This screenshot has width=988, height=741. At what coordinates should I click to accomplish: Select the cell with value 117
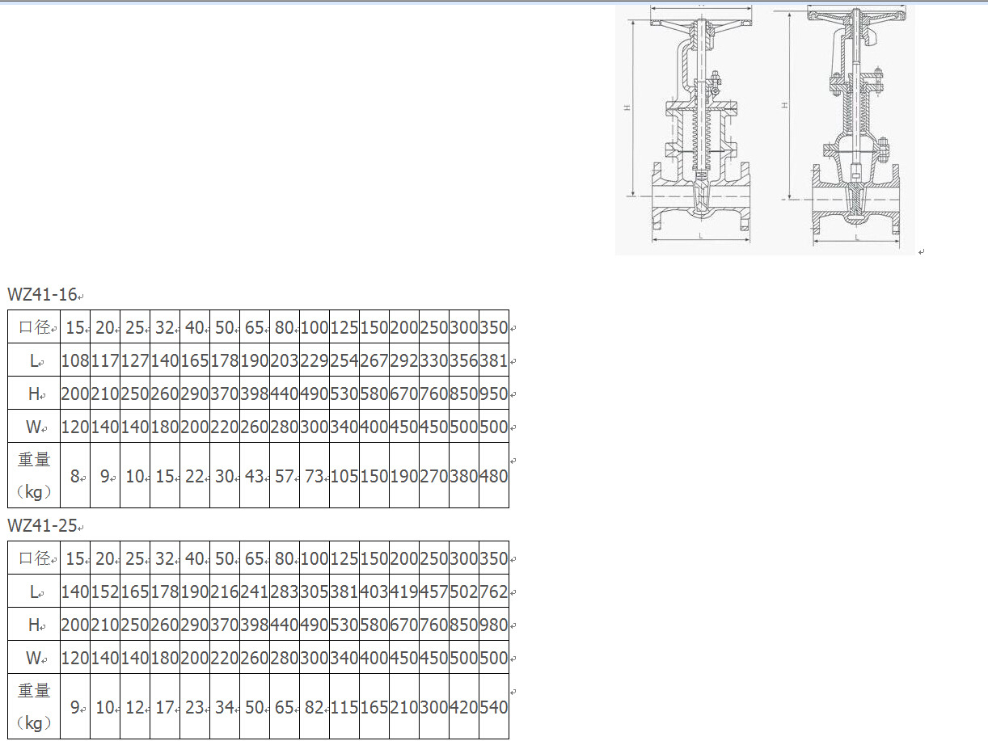(105, 360)
